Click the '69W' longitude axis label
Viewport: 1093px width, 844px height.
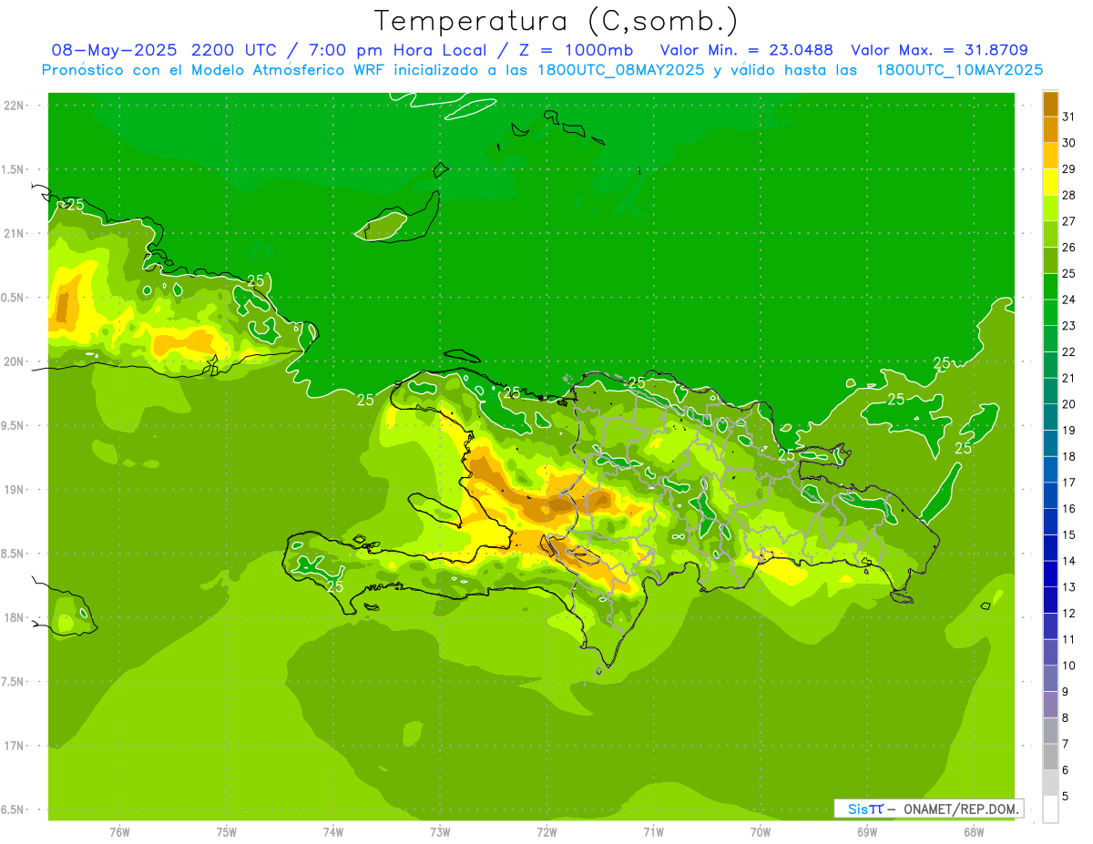tap(867, 832)
